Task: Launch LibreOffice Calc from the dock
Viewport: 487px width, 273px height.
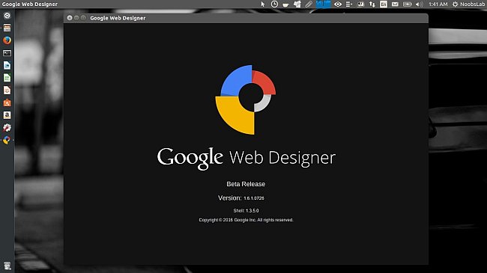Action: 7,78
